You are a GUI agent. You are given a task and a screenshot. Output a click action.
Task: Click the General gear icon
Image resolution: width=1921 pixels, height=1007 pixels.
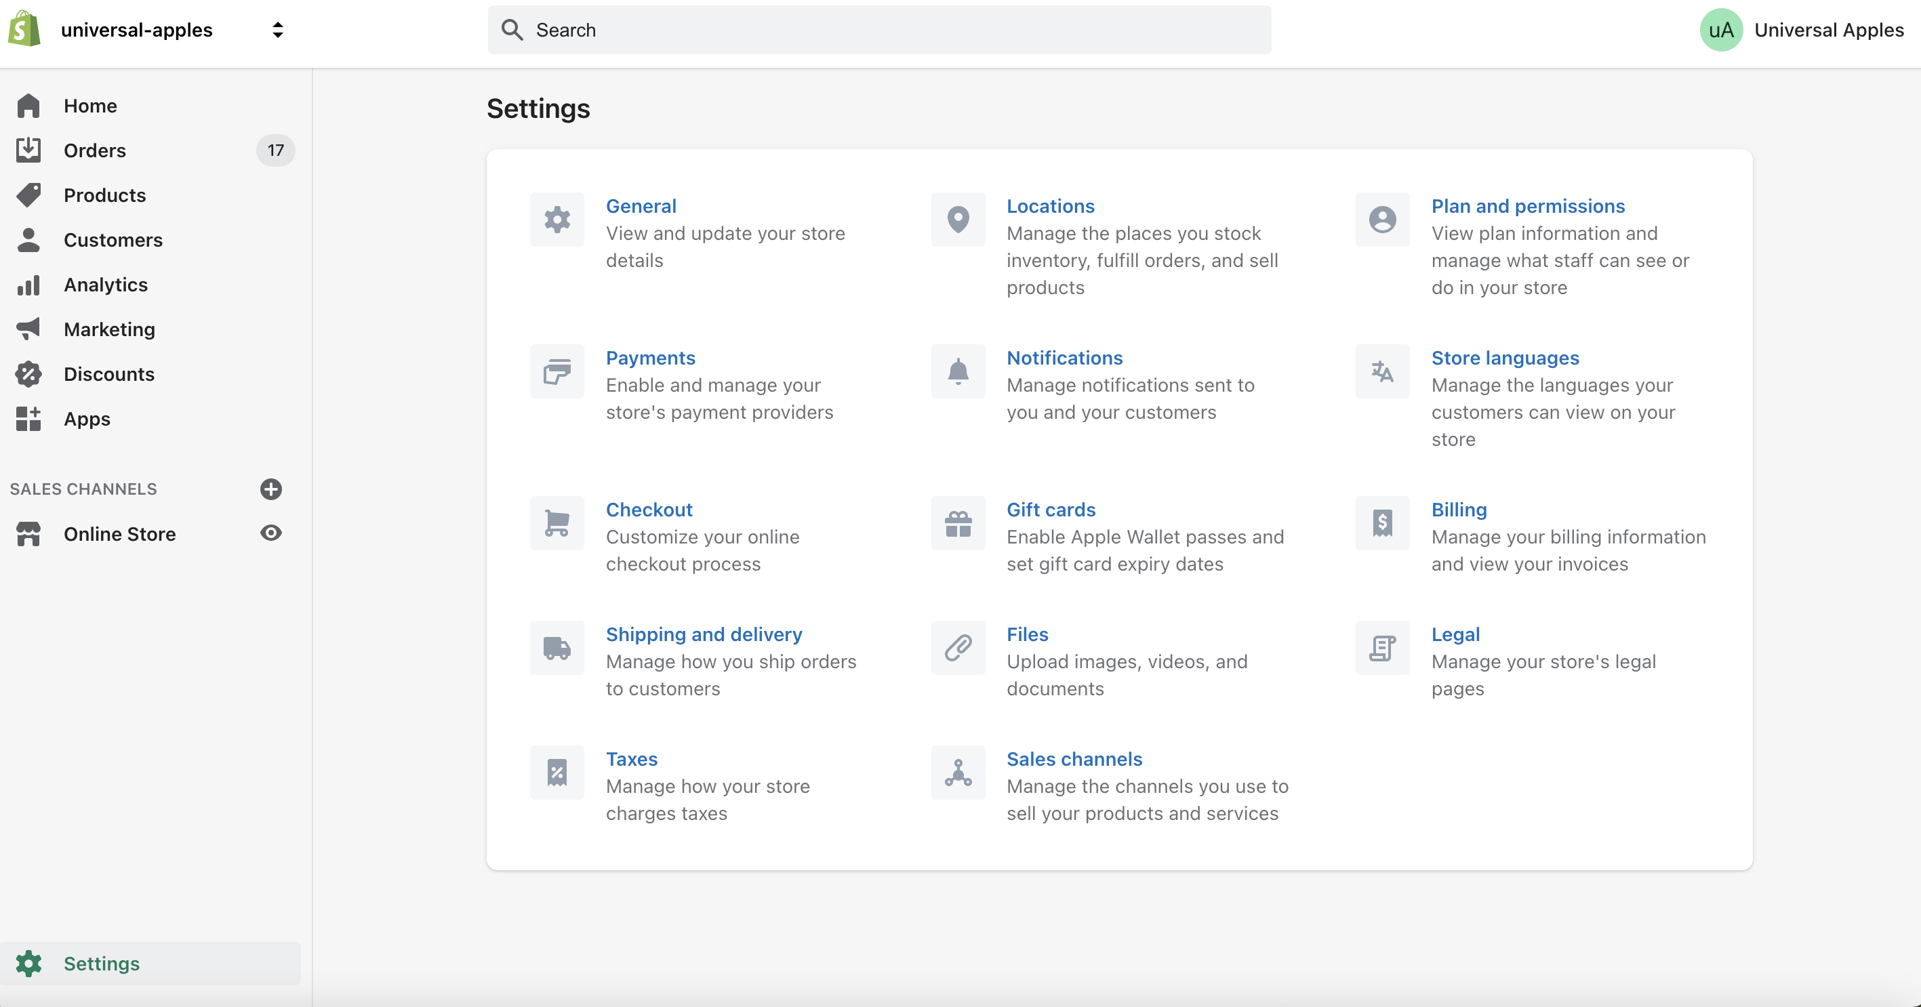coord(557,220)
